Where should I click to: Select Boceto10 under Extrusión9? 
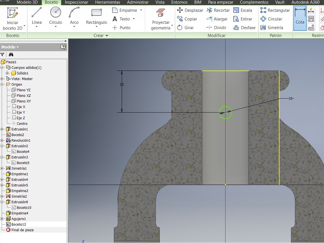pyautogui.click(x=21, y=207)
